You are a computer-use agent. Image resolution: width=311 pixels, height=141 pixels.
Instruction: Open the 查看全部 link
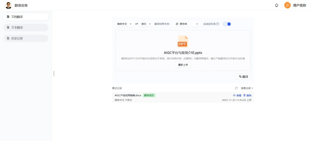[x=247, y=88]
